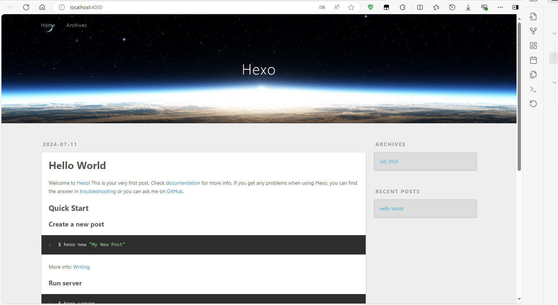
Task: Click the vertical scrollbar thumb
Action: tap(519, 97)
